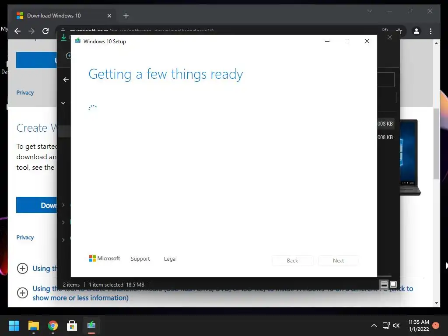Click the Chrome back arrow
Viewport: 448px width, 336px height.
[x=17, y=31]
